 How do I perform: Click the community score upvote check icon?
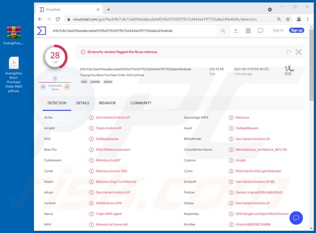click(67, 87)
